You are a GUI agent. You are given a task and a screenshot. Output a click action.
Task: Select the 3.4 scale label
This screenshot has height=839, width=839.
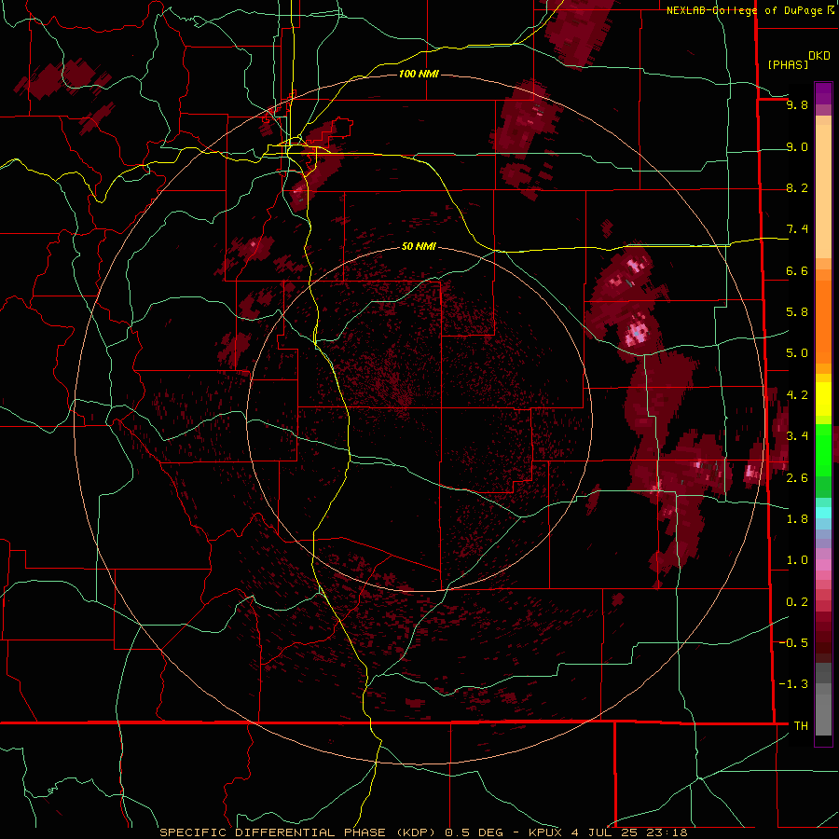797,435
